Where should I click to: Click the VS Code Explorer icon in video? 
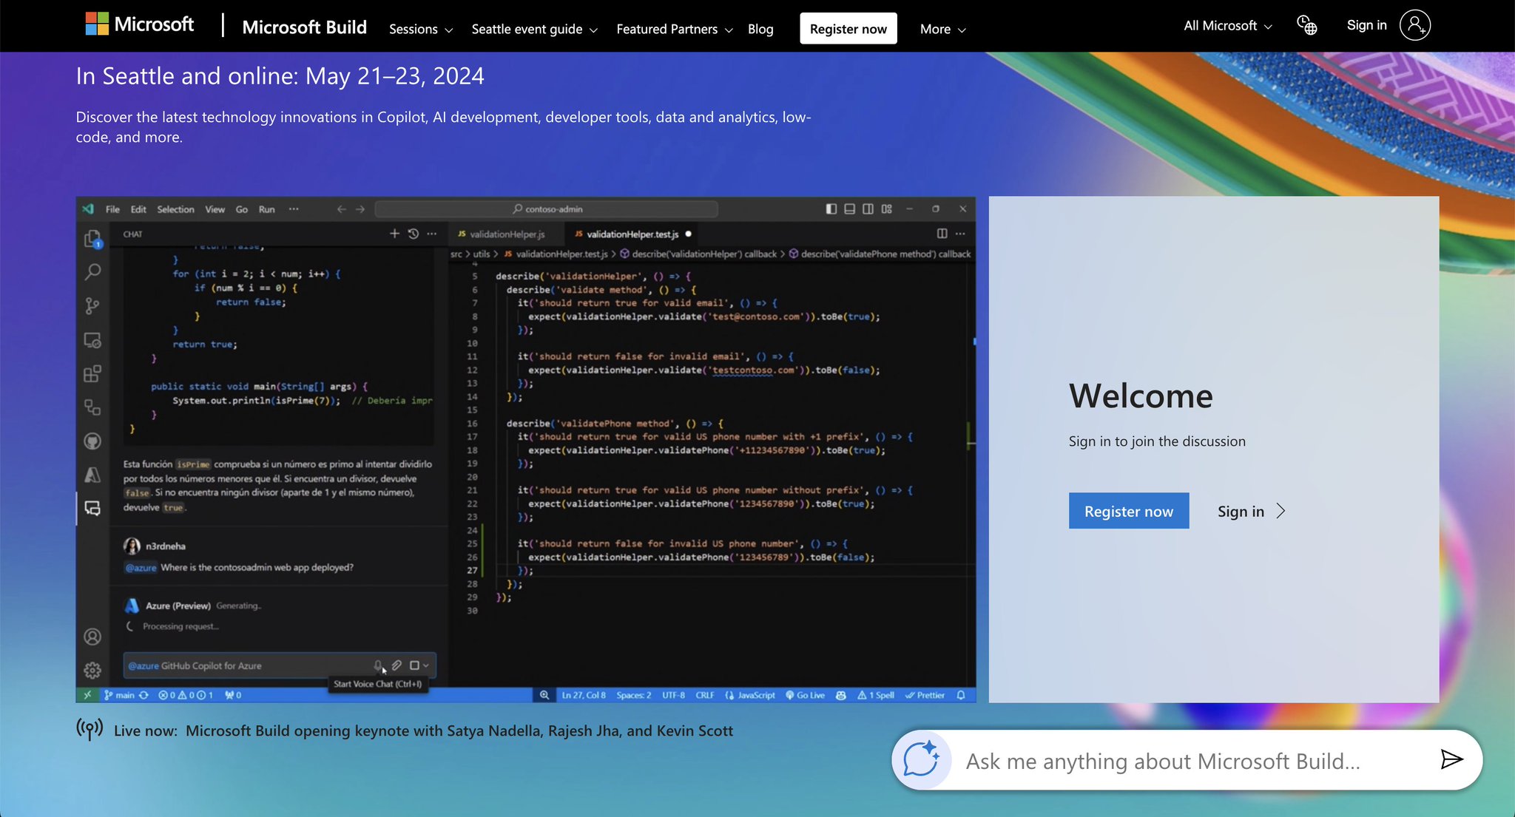92,239
